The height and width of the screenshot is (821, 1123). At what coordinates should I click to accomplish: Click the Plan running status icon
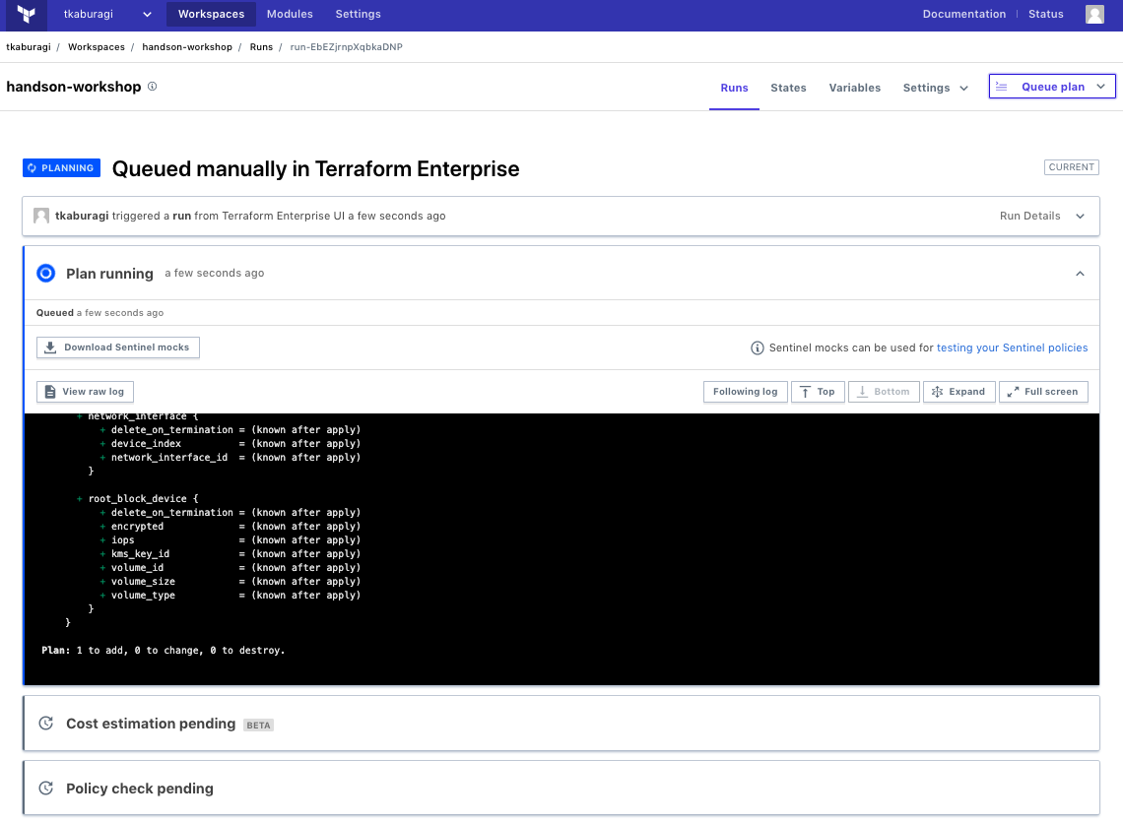[x=45, y=274]
